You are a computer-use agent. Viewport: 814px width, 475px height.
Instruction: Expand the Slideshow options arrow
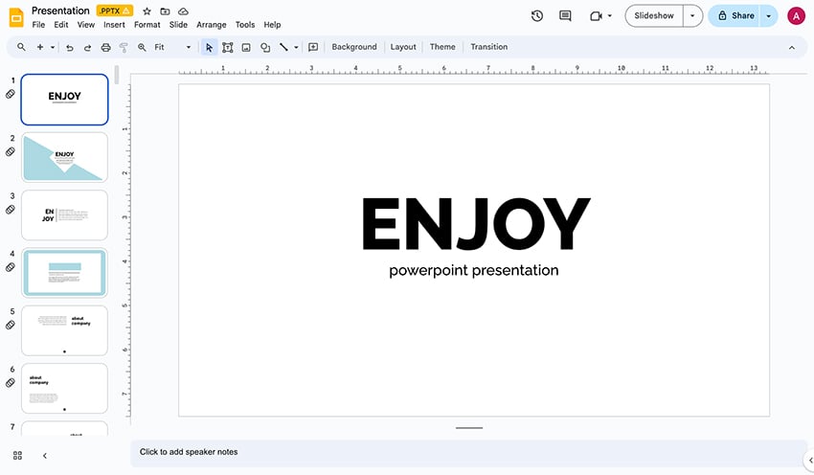tap(692, 15)
